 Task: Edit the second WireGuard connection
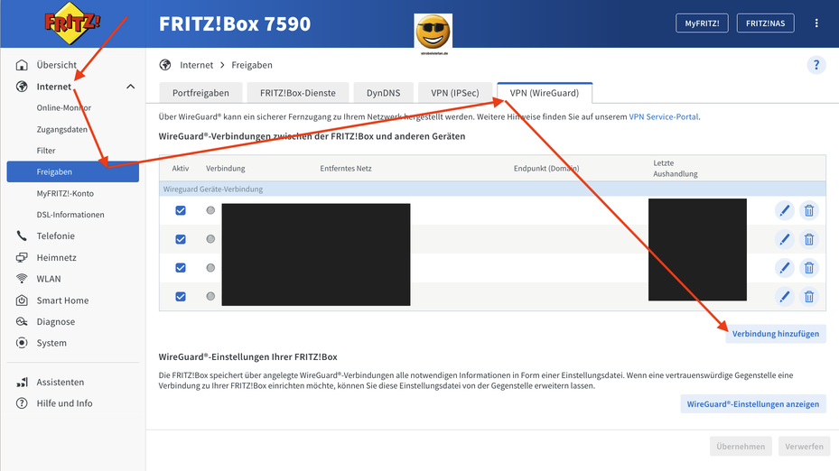point(784,239)
